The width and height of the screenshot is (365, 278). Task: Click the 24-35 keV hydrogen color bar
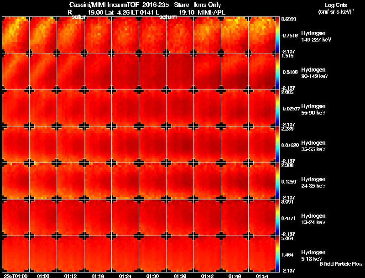point(277,181)
